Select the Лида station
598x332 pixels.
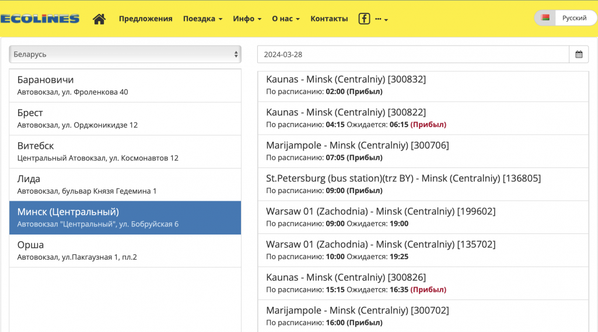coord(125,185)
